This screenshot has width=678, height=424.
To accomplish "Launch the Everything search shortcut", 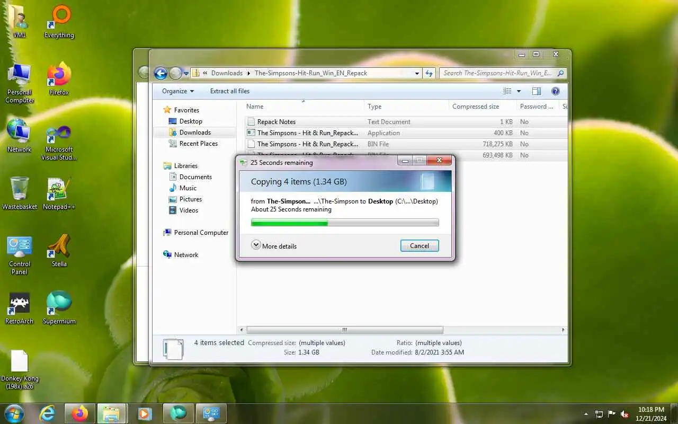I will pyautogui.click(x=59, y=21).
